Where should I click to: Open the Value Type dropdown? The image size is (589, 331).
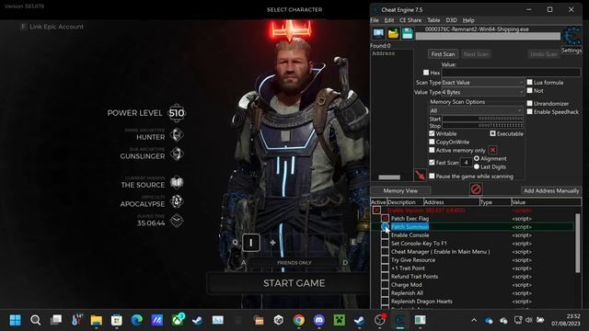click(x=482, y=92)
